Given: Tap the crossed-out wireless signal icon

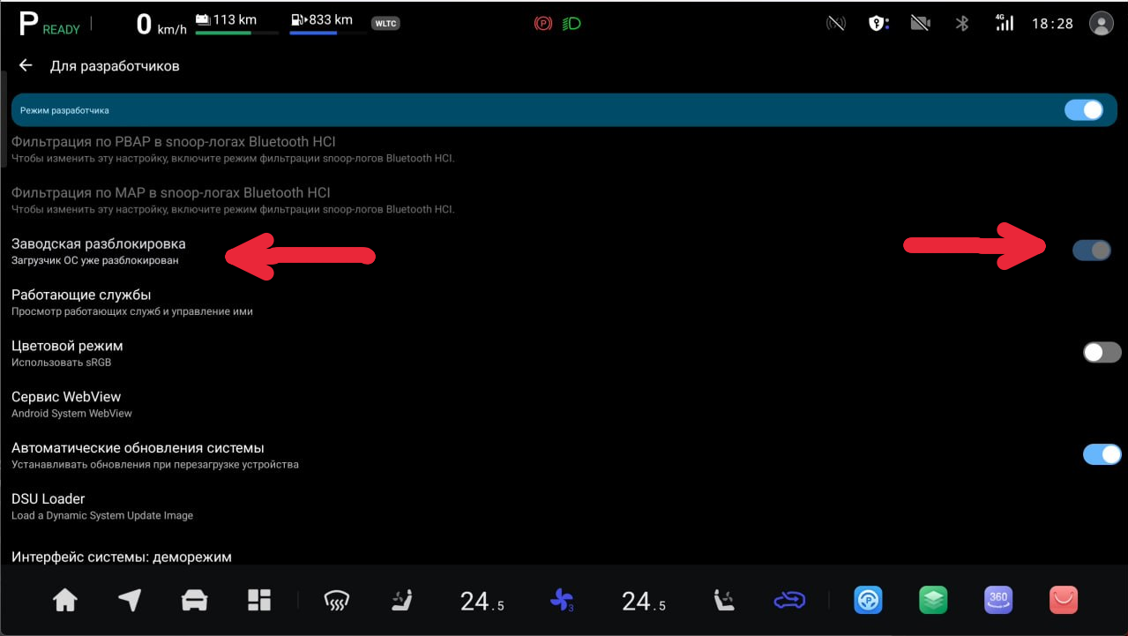Looking at the screenshot, I should point(835,24).
